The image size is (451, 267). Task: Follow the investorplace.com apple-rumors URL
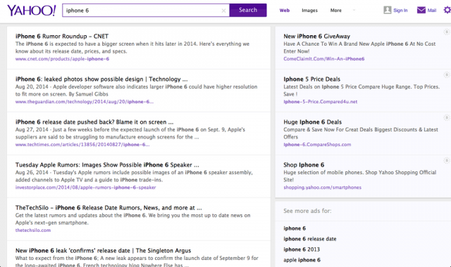pos(86,188)
